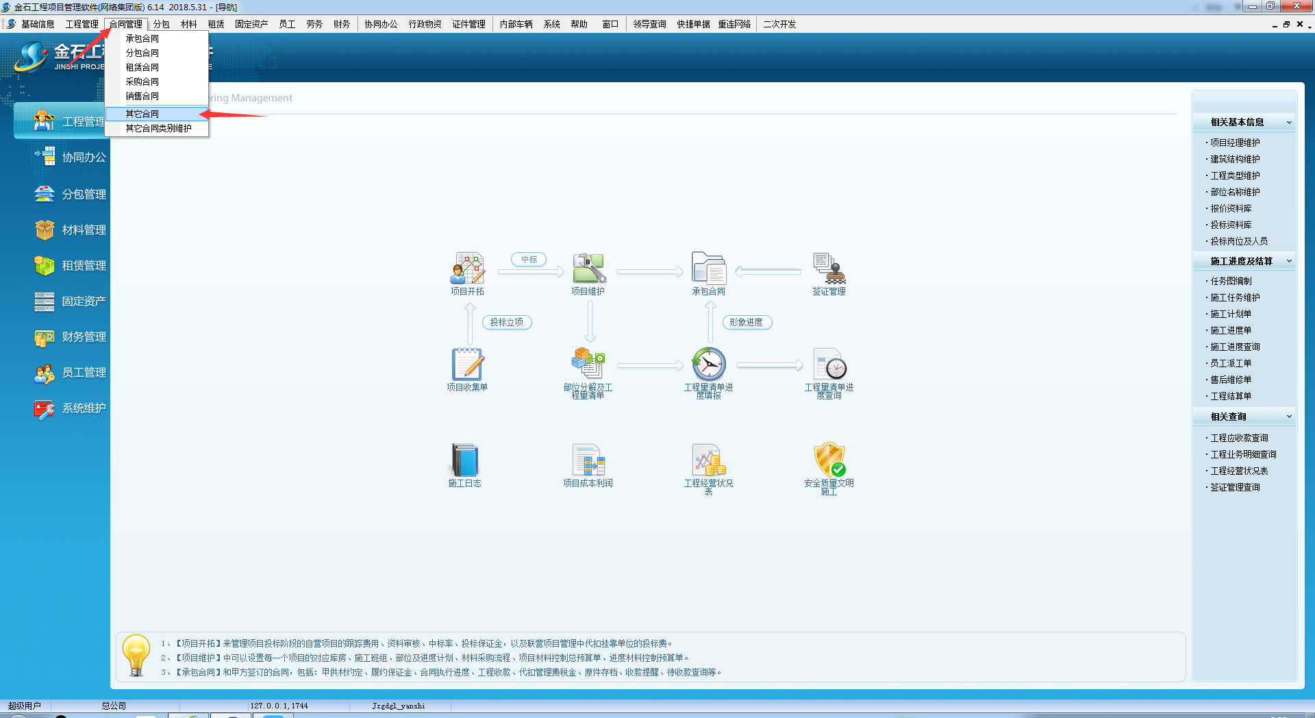1315x718 pixels.
Task: Open 员工派工单 link
Action: coord(1231,363)
